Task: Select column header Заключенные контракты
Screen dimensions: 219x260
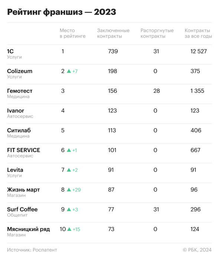Action: [113, 33]
